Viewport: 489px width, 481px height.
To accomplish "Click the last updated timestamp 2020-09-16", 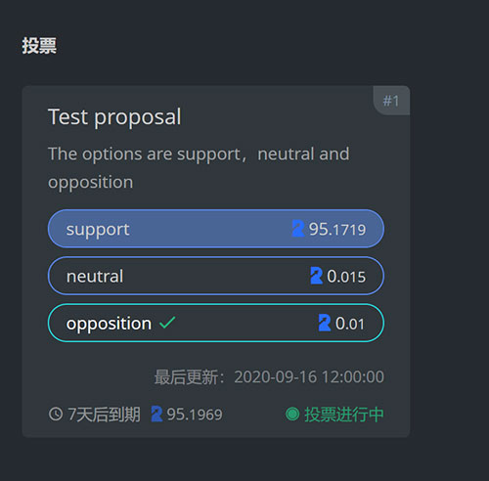I will pos(309,377).
